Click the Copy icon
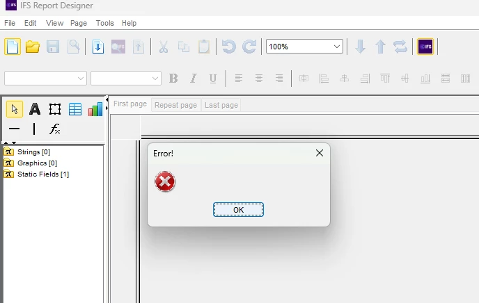This screenshot has height=303, width=479. (x=184, y=47)
